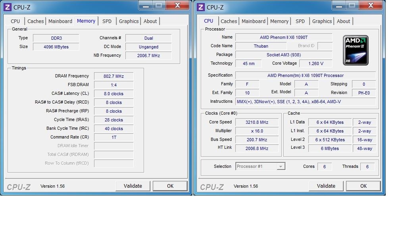Click the Command Rate 1T value
Image resolution: width=400 pixels, height=250 pixels.
[114, 137]
